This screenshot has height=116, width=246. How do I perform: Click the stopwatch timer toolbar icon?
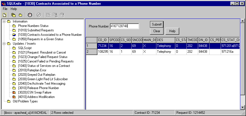[30, 15]
